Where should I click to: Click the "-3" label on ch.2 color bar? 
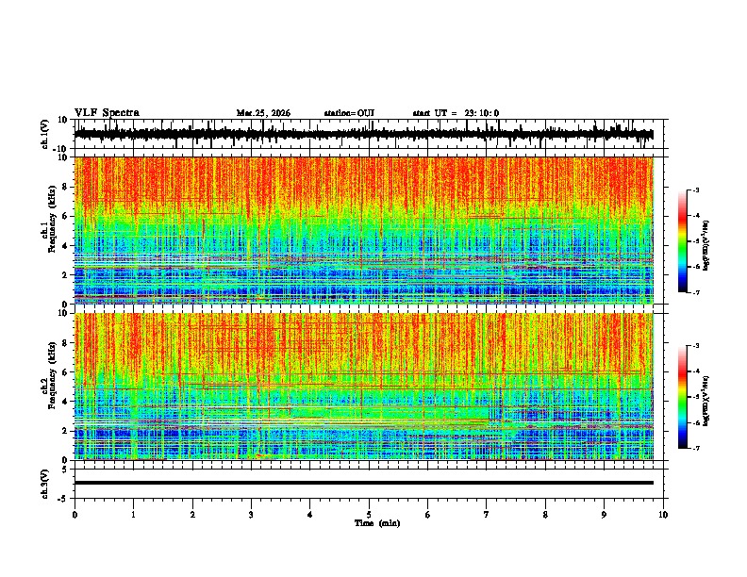[x=696, y=346]
